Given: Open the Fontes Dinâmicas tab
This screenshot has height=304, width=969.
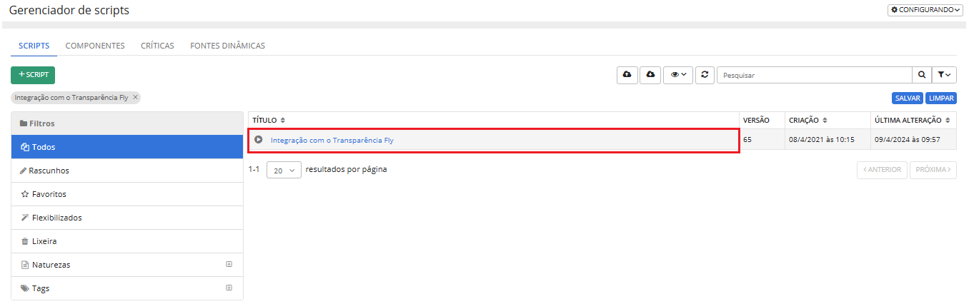Looking at the screenshot, I should coord(227,46).
